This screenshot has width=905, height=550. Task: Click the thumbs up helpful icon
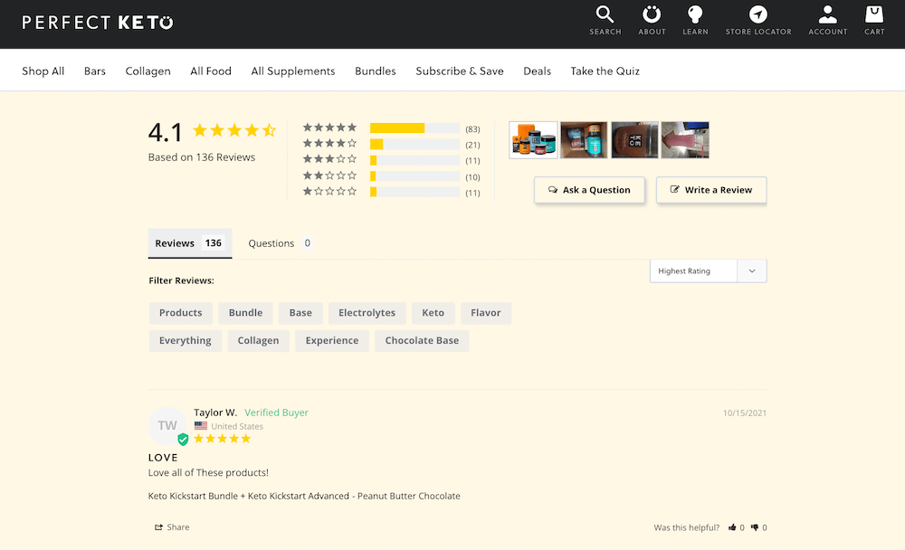pyautogui.click(x=732, y=526)
